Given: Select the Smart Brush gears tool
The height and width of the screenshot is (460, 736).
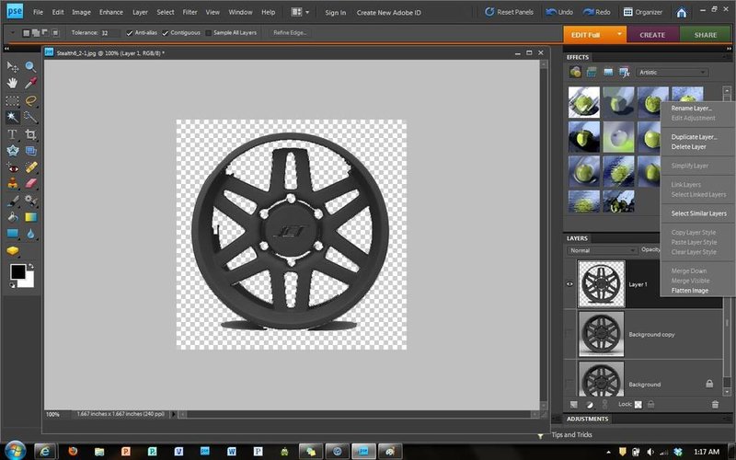Looking at the screenshot, I should [x=30, y=201].
